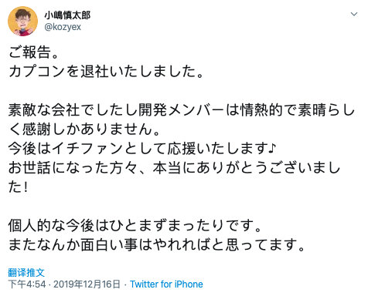Click the 下午4:54 timestamp
Screen dimensions: 368x296
click(x=27, y=284)
